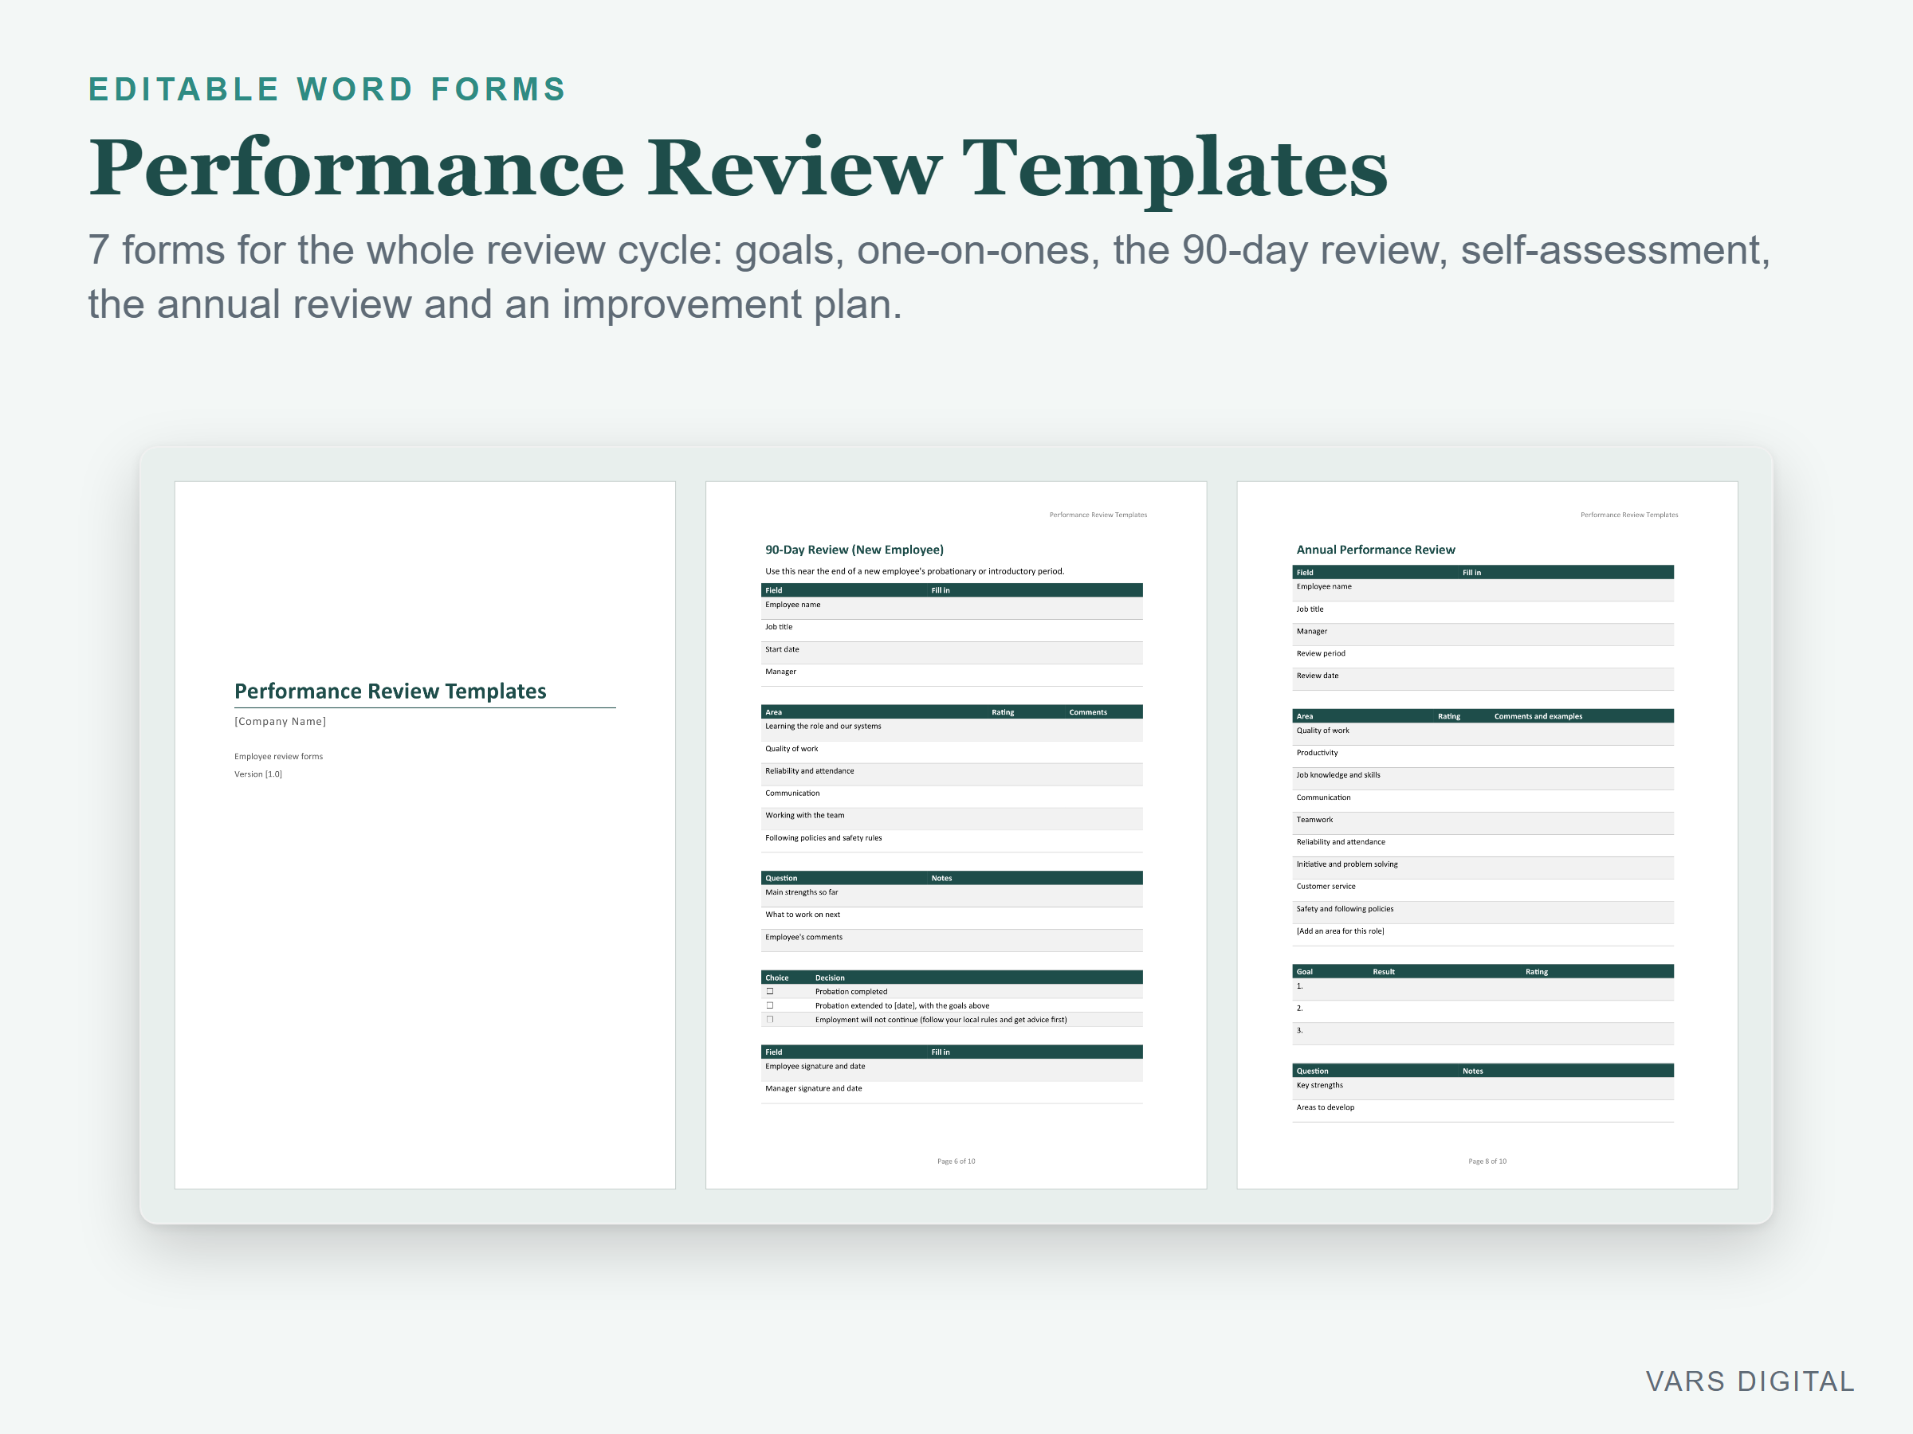1913x1434 pixels.
Task: Open the 90-Day Review page thumbnail
Action: pos(956,835)
